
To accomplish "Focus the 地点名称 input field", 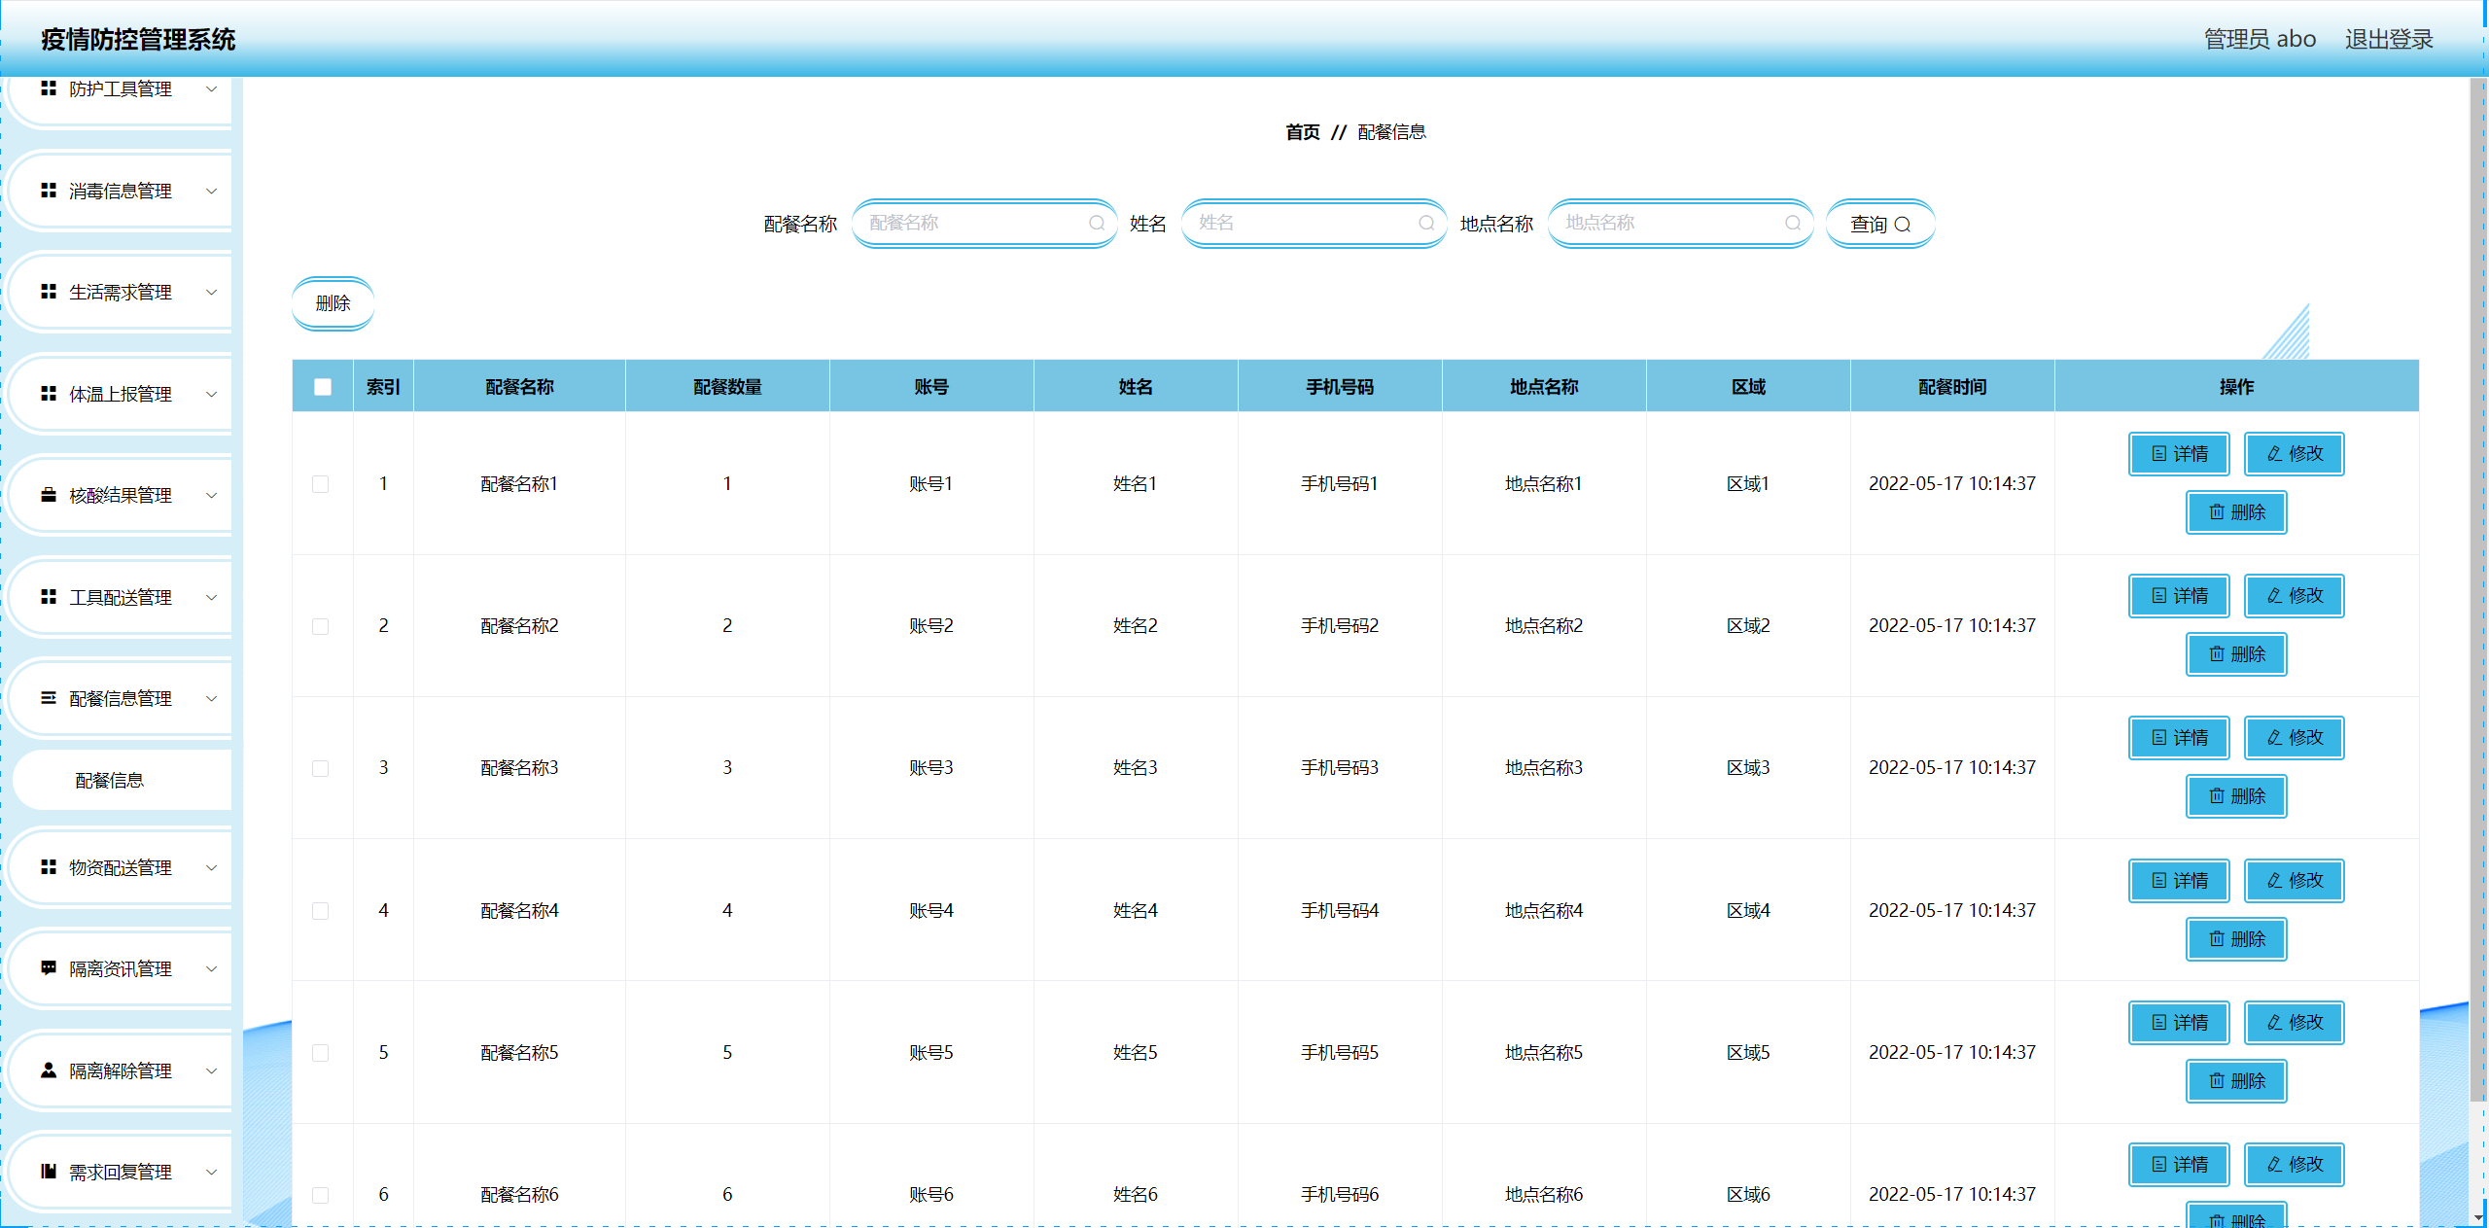I will [1681, 223].
